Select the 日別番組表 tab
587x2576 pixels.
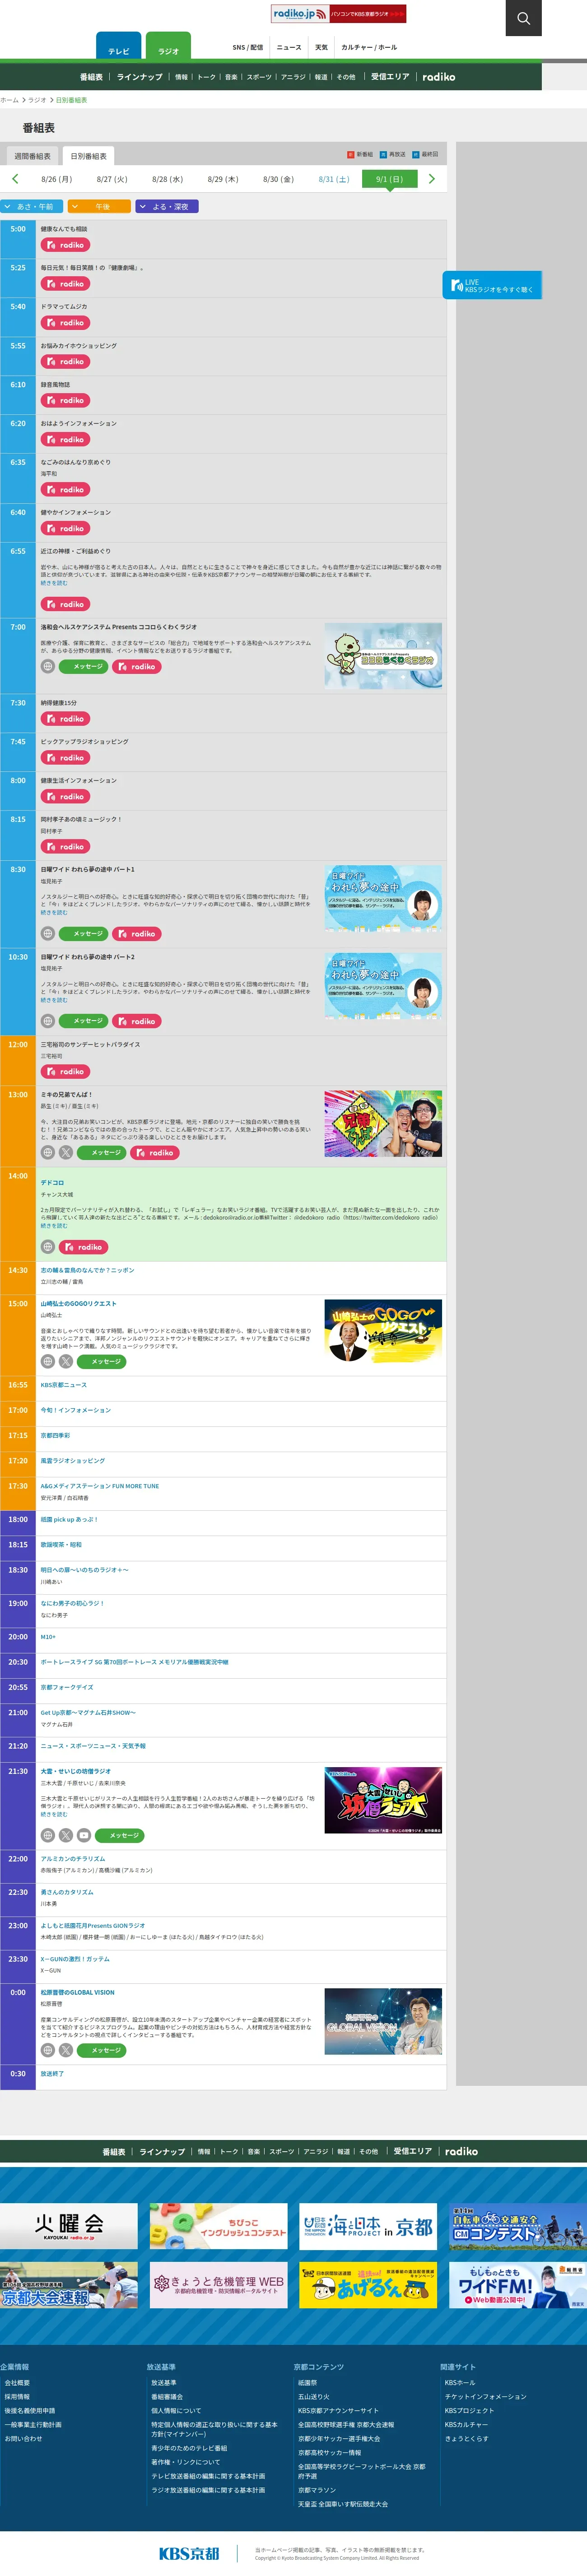tap(88, 156)
